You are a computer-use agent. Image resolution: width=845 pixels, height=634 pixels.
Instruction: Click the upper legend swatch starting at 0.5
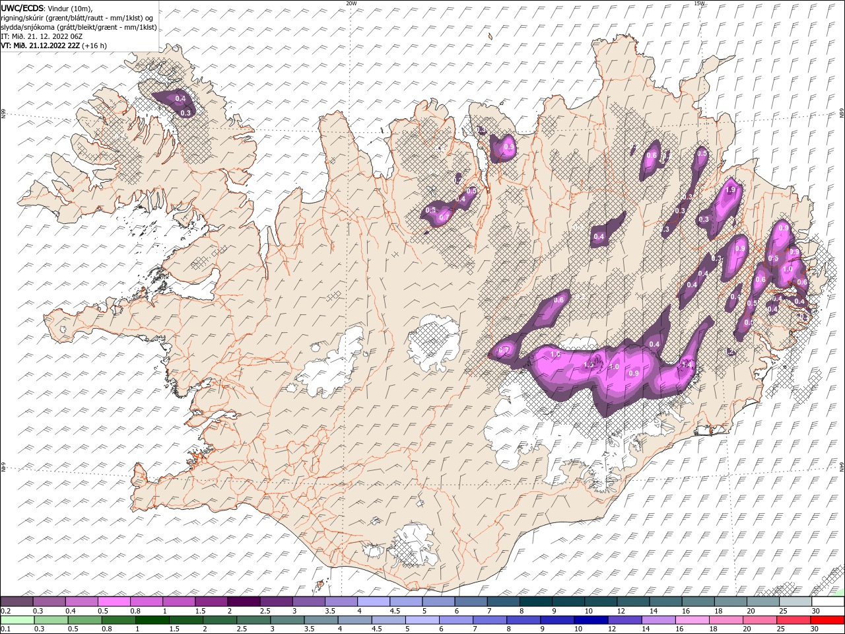point(114,602)
